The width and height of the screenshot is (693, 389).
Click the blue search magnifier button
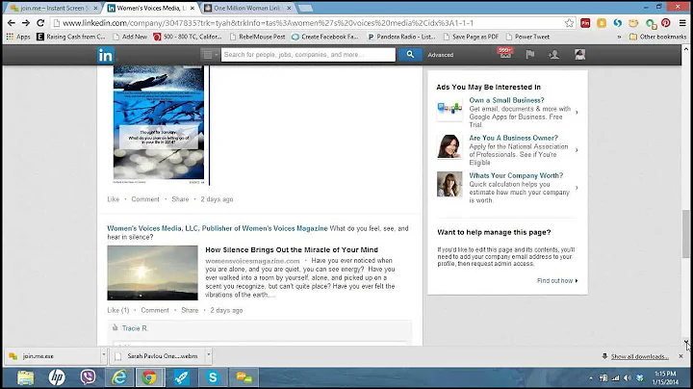(x=410, y=54)
